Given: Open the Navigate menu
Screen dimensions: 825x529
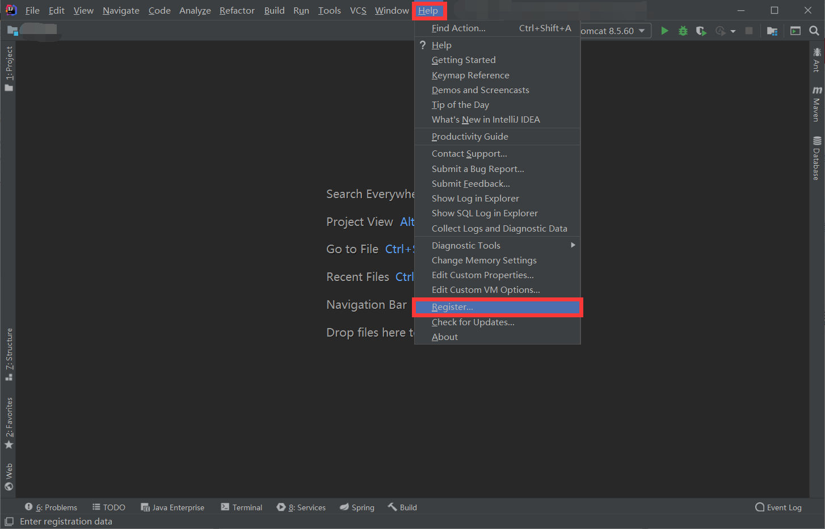Looking at the screenshot, I should click(x=121, y=10).
